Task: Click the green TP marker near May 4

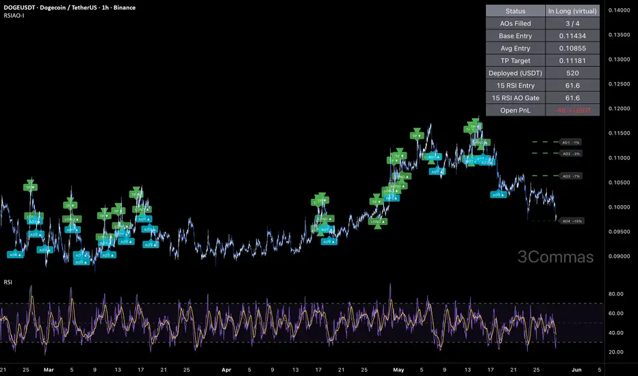Action: click(x=417, y=136)
